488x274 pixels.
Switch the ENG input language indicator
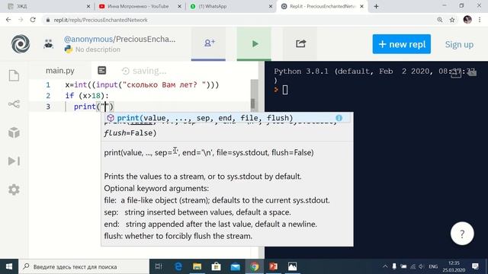point(433,266)
